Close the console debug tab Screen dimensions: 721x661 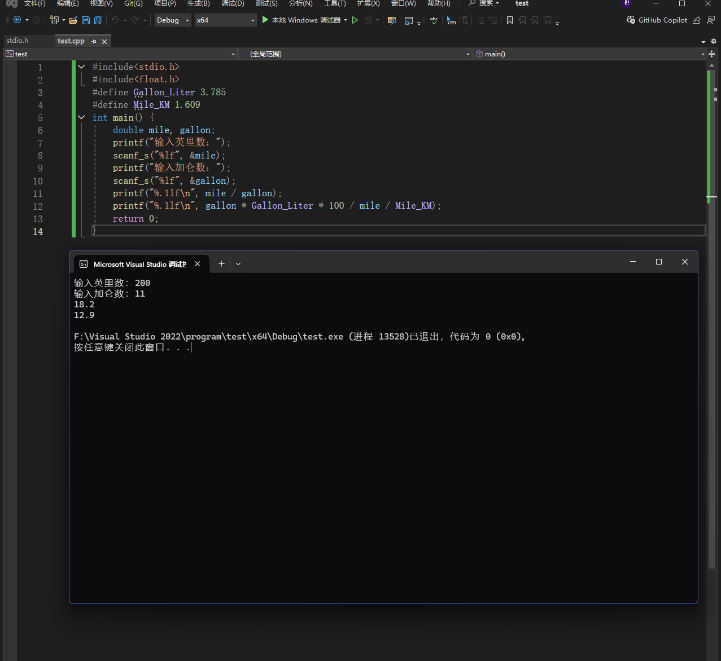click(x=198, y=263)
